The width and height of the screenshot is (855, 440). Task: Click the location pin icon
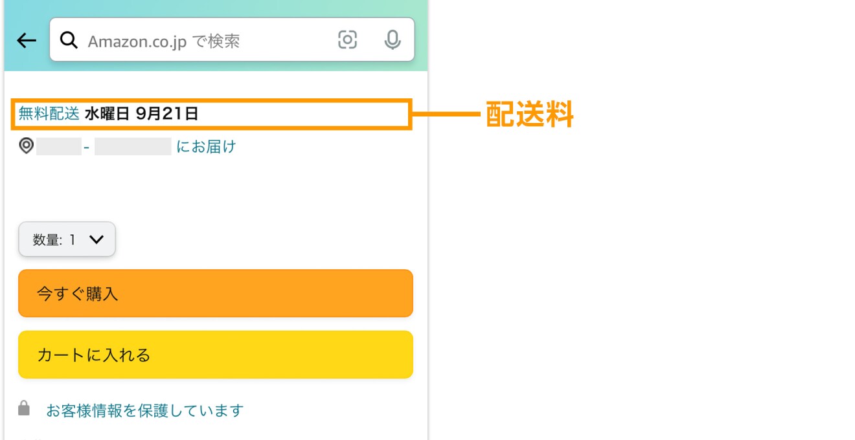click(x=27, y=146)
